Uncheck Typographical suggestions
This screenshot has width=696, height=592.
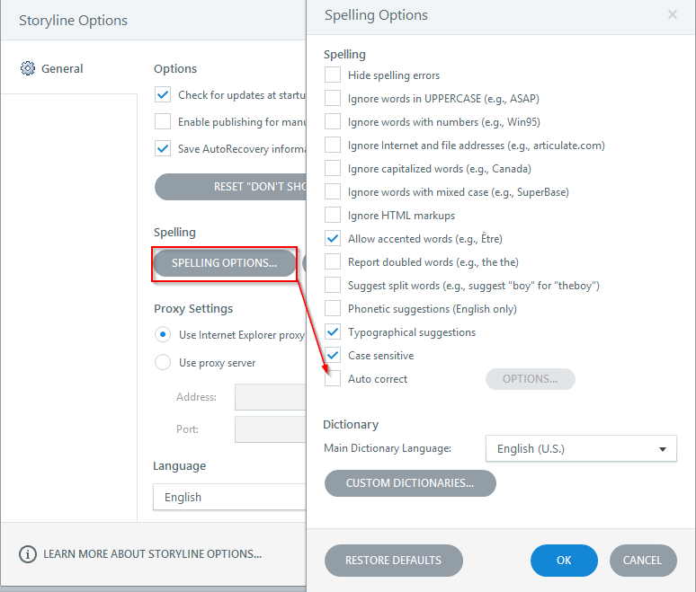(333, 331)
